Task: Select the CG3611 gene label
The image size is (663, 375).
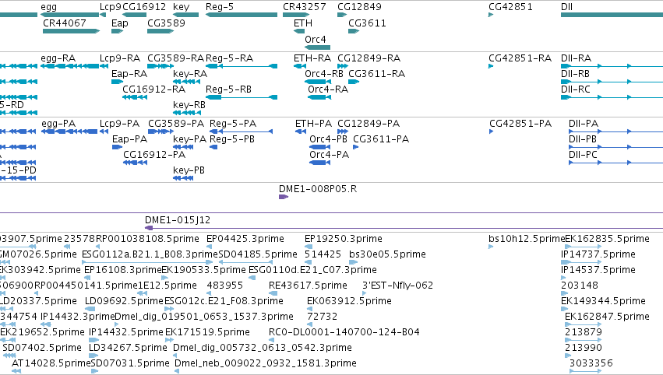Action: (x=368, y=23)
